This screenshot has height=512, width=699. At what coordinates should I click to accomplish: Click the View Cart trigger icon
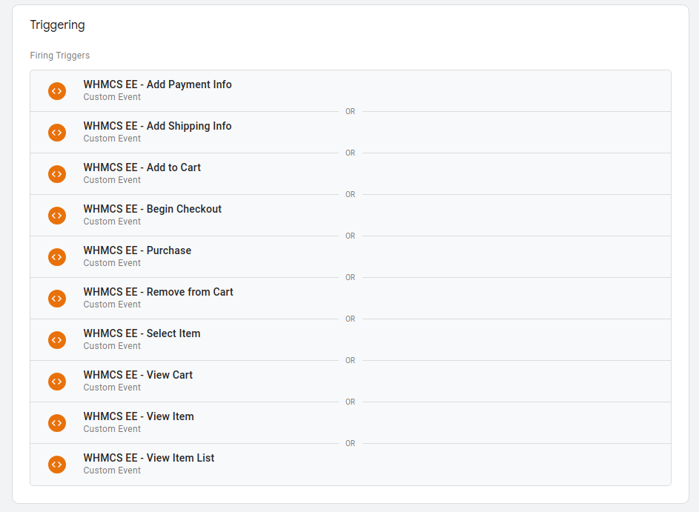[x=57, y=381]
